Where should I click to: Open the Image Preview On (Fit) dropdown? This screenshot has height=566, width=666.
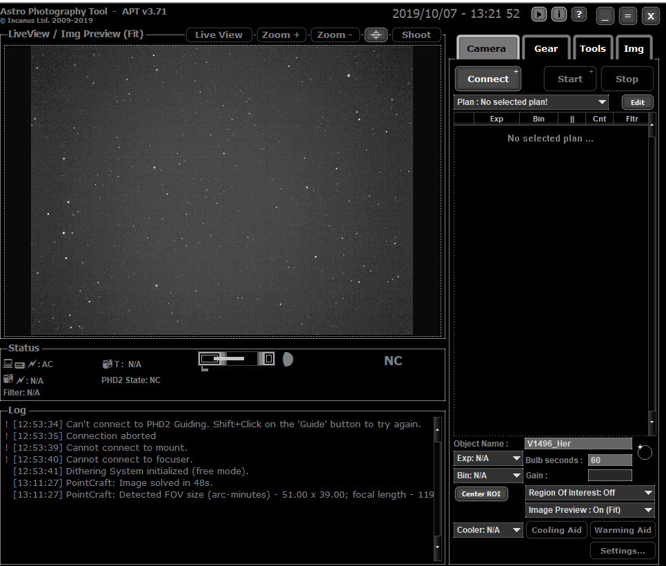(x=589, y=510)
